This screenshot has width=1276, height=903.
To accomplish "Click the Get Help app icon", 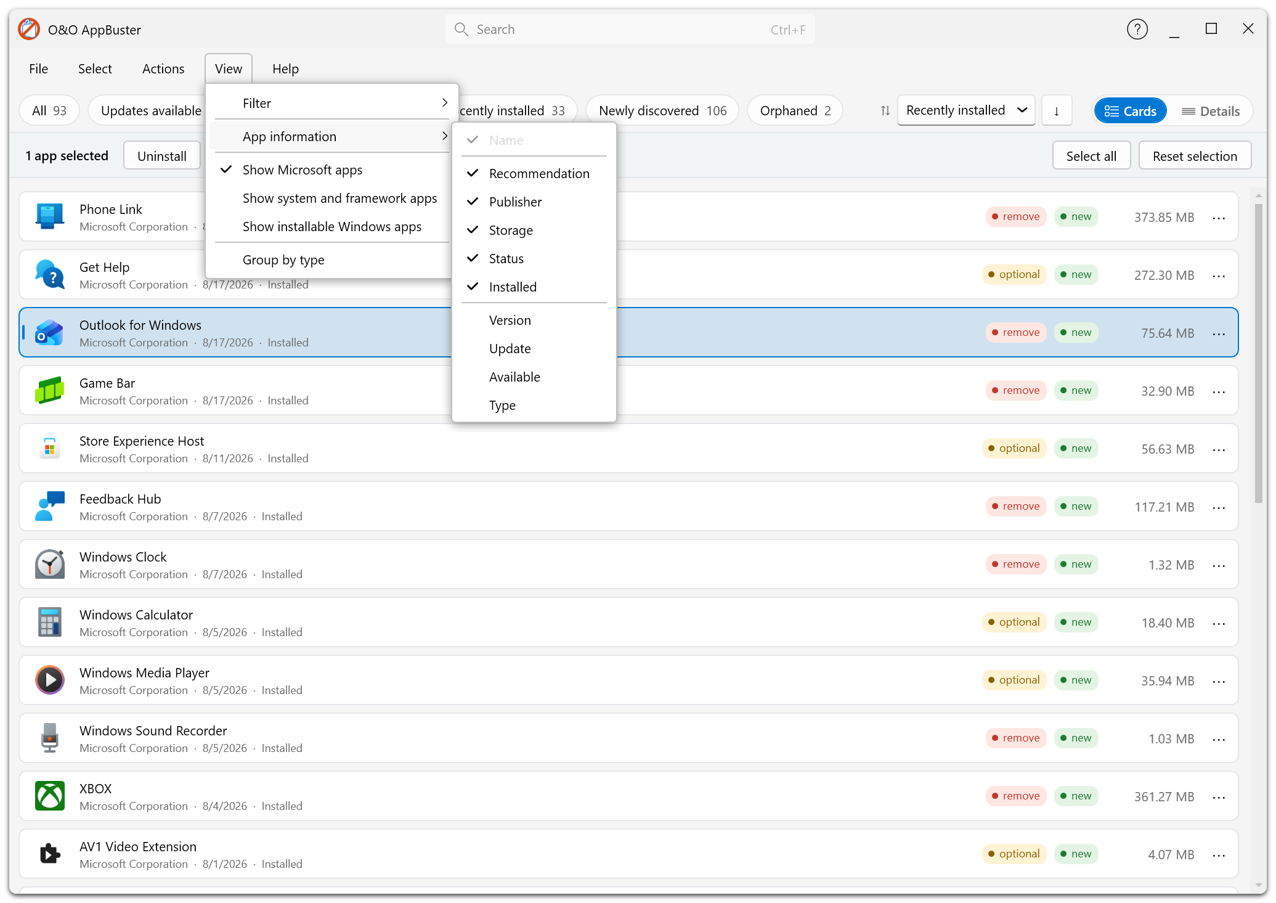I will 49,274.
